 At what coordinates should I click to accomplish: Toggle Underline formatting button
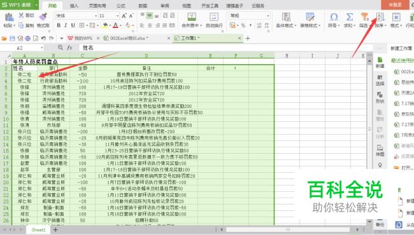73,25
